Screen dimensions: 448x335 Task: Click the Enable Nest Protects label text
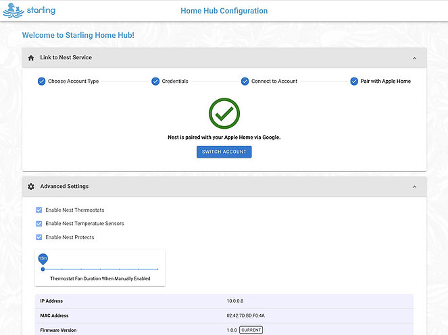click(70, 237)
